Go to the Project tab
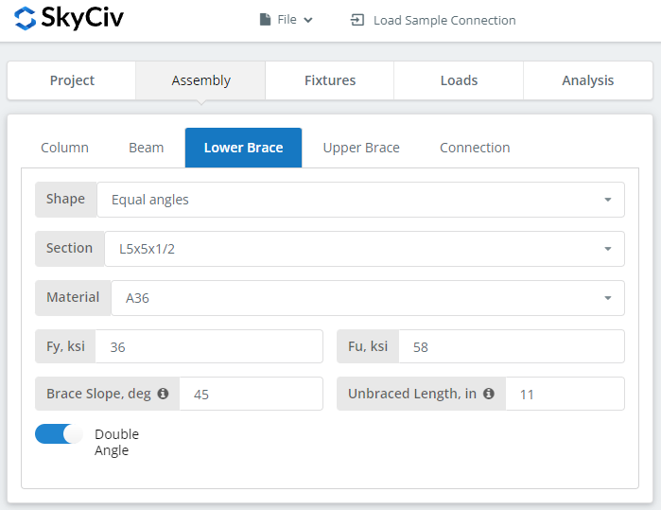 [72, 80]
